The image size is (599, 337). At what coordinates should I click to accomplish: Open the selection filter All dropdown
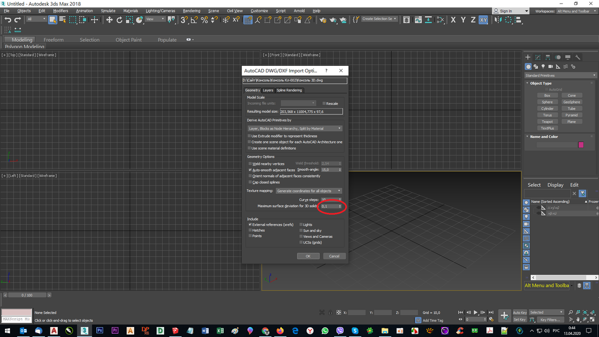tap(36, 19)
